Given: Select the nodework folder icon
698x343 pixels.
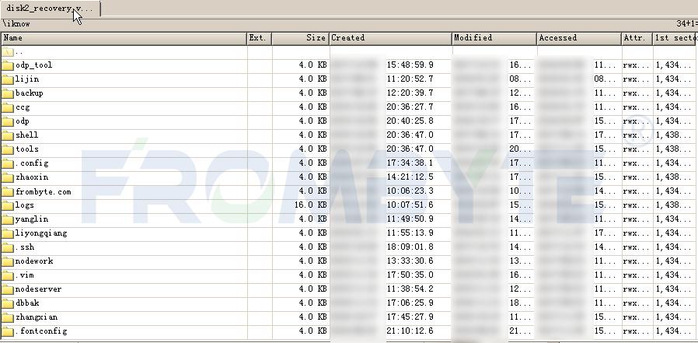Looking at the screenshot, I should (x=8, y=261).
